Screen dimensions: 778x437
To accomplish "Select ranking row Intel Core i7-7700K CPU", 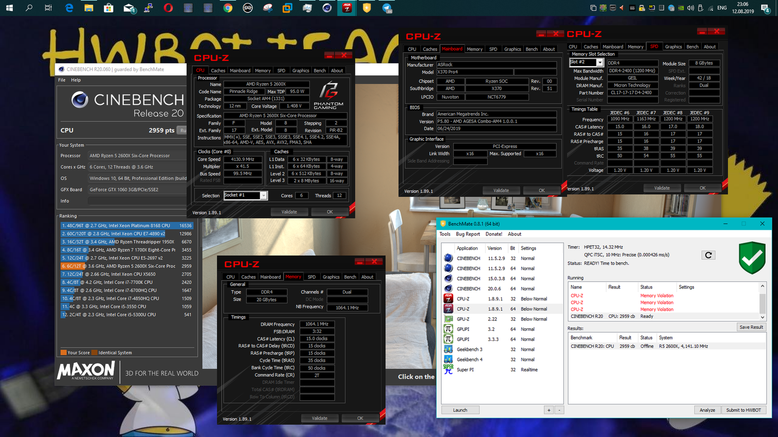I will pyautogui.click(x=127, y=282).
